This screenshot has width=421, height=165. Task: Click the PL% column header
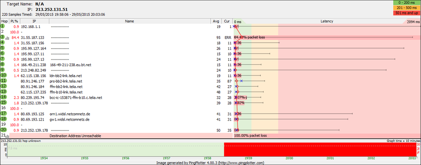click(14, 21)
